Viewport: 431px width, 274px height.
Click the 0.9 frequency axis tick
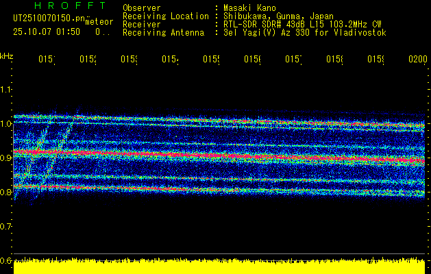click(6, 158)
